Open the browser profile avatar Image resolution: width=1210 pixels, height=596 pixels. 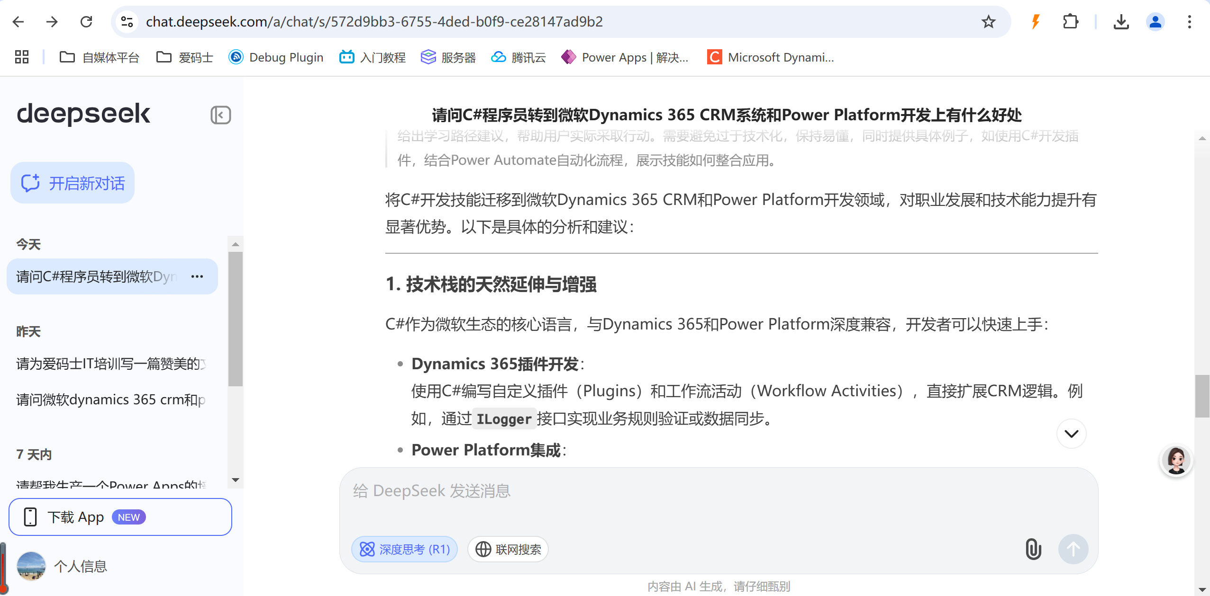(1155, 22)
